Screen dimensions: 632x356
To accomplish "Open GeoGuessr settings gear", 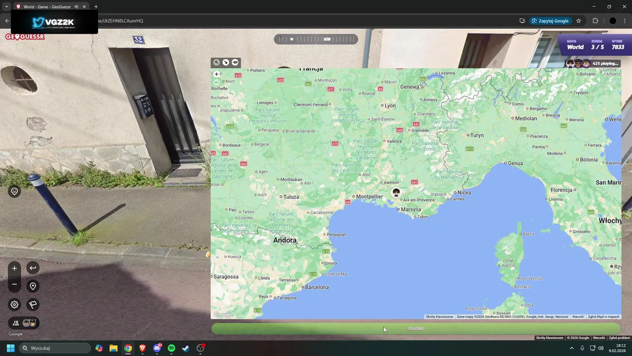I will point(14,305).
